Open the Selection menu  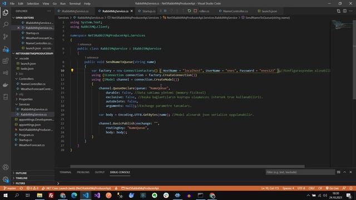pos(33,3)
